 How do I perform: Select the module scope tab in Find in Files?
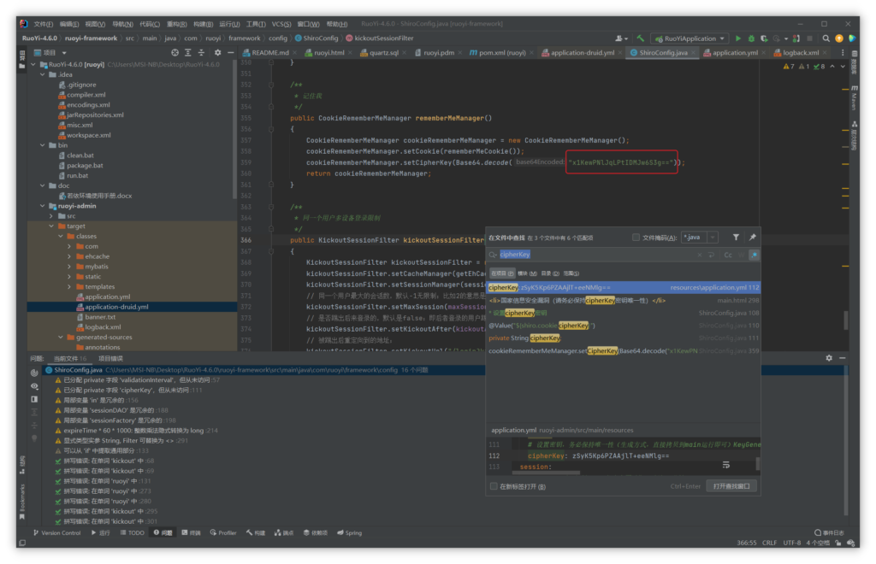coord(527,273)
